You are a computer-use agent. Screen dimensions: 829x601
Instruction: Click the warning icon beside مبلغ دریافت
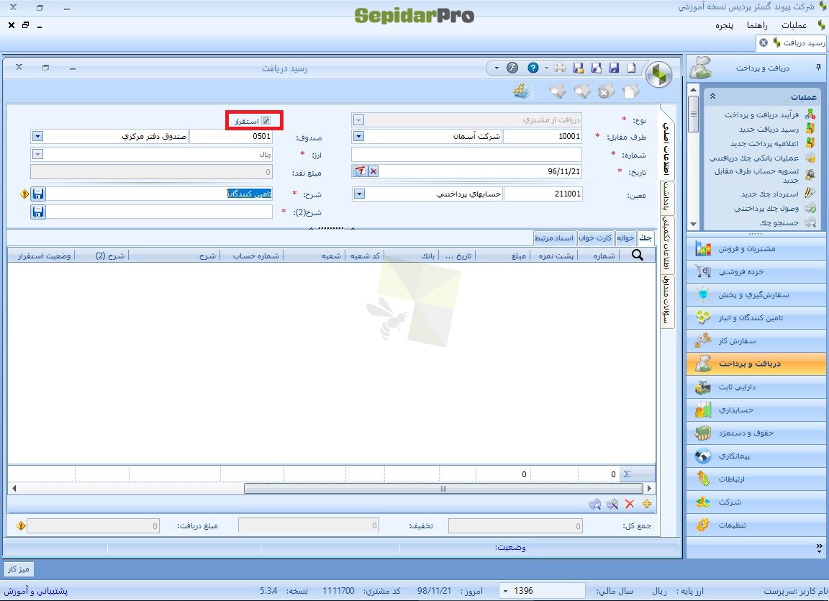coord(21,525)
